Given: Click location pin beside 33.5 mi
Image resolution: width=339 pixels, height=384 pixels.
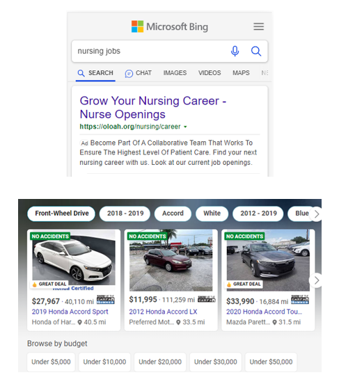Looking at the screenshot, I should click(x=178, y=322).
